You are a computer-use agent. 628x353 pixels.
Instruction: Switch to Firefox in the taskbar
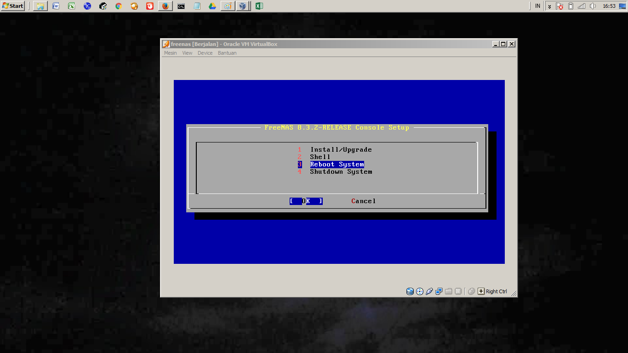coord(166,6)
